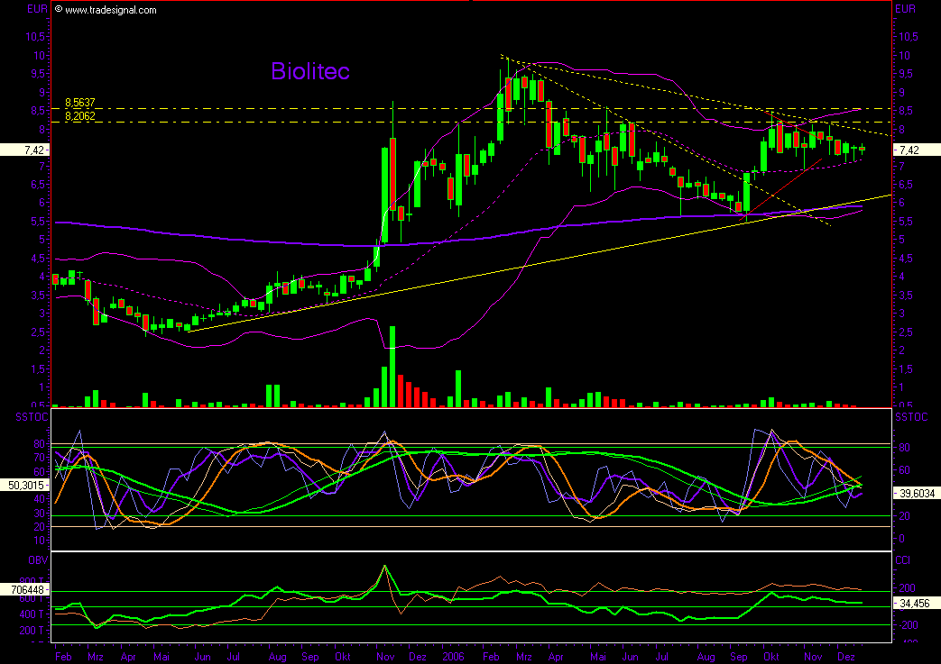Click the 400 T value on OBV axis
This screenshot has width=941, height=664.
point(32,614)
